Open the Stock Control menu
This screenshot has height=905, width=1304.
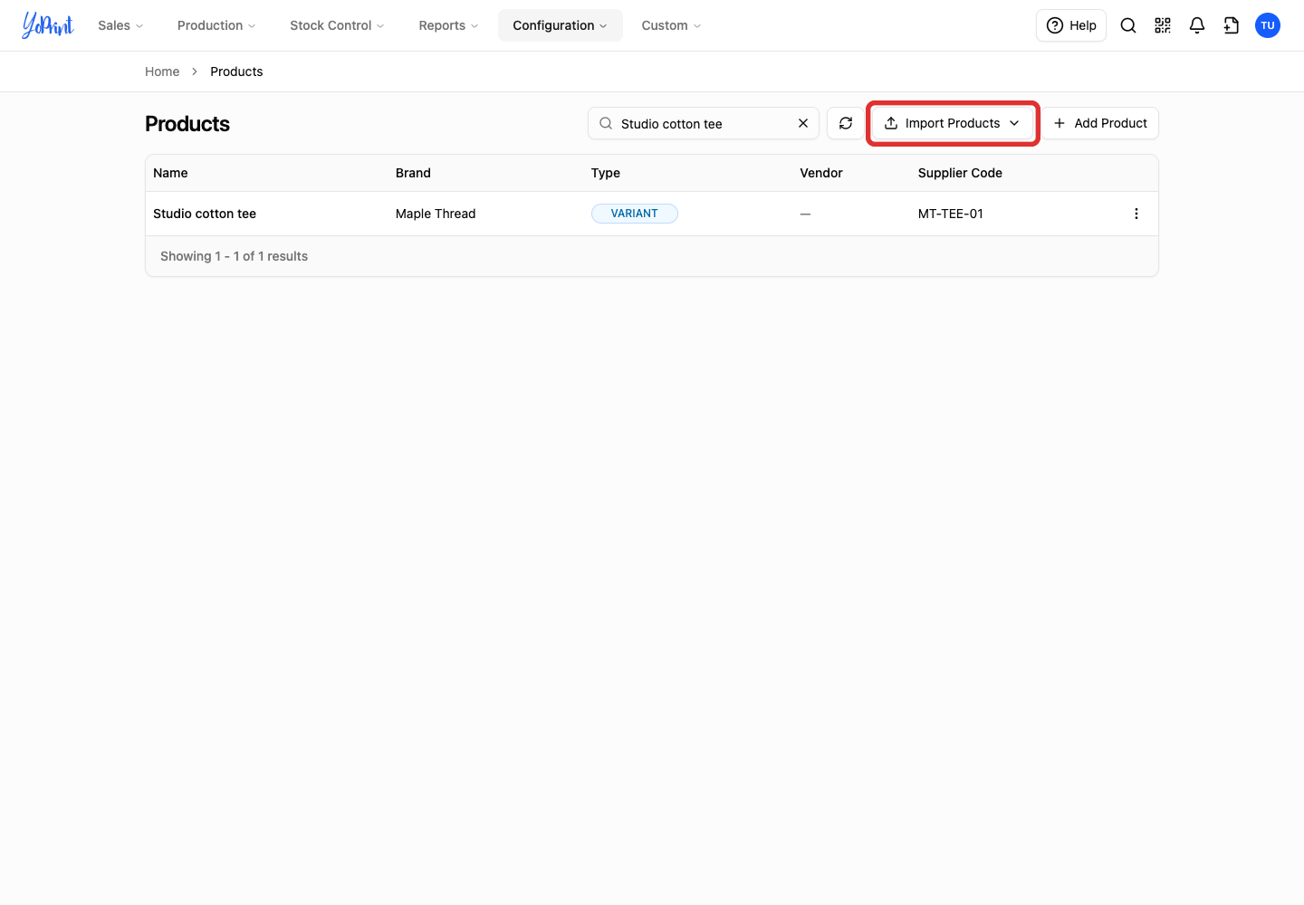point(337,25)
